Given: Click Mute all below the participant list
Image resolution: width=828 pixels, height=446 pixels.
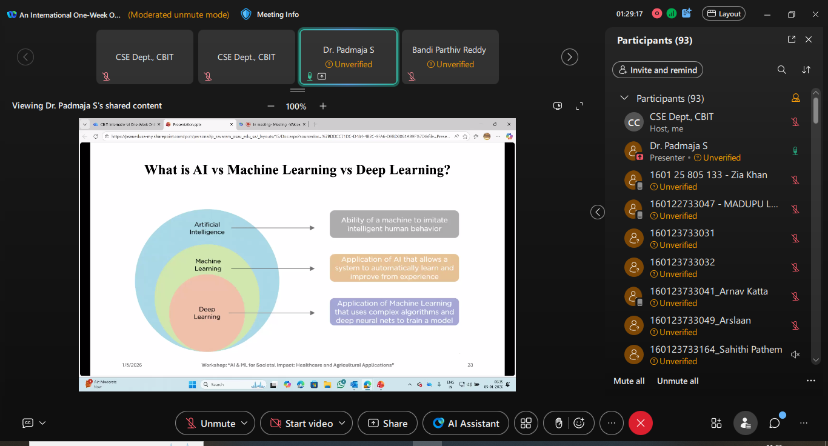Looking at the screenshot, I should point(629,381).
